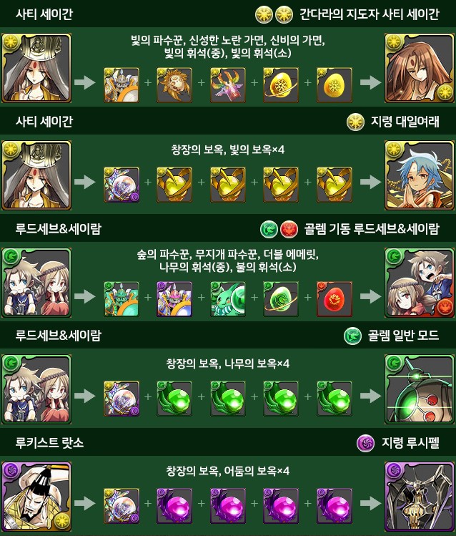
Task: Open the 지령 루시펠 dark winged portrait
Action: (x=420, y=497)
